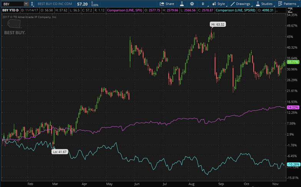
Task: Open the Patterns menu
Action: point(287,4)
